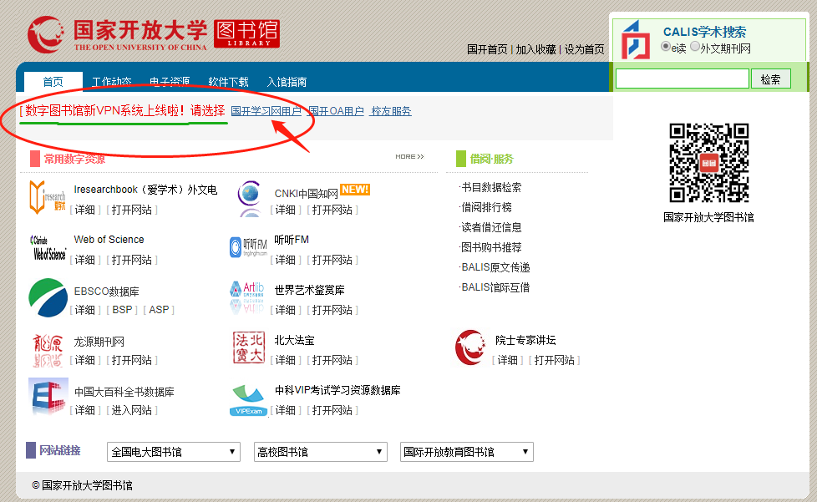Open 详细 for 龙源期刊网

(85, 360)
